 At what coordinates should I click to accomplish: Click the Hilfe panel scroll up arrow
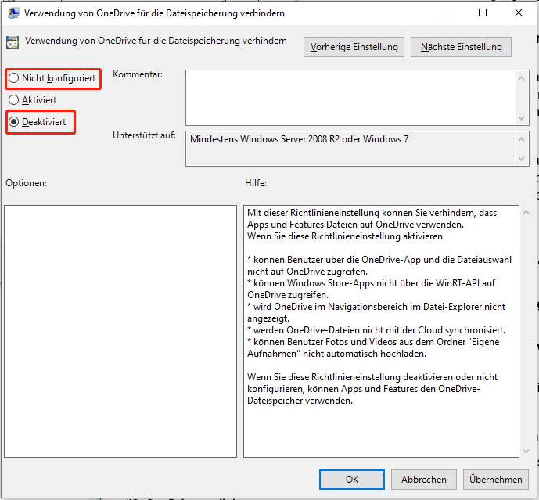pyautogui.click(x=526, y=213)
